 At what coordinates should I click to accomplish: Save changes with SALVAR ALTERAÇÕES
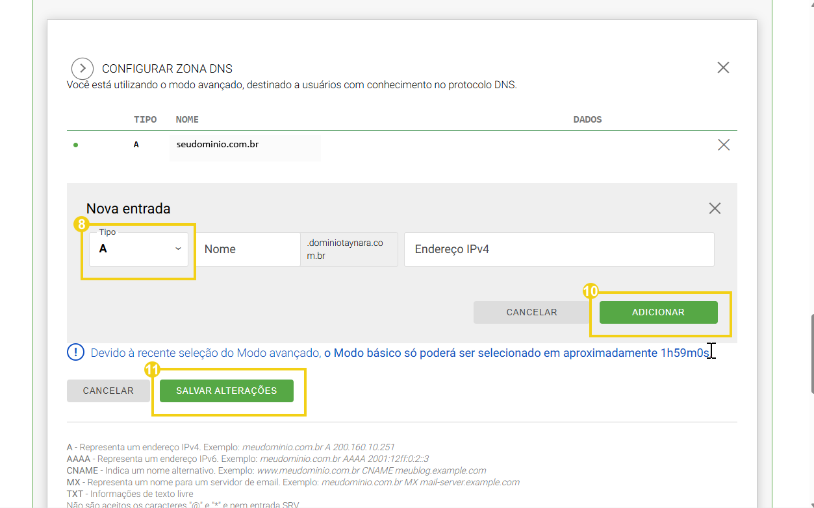point(227,391)
